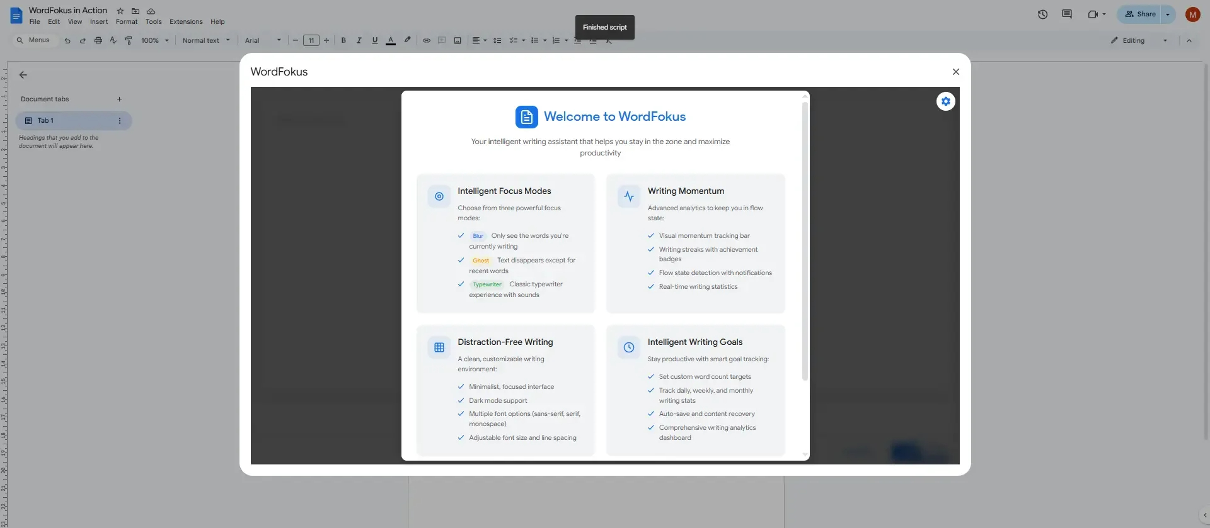Open the Tools menu
The image size is (1210, 528).
[x=153, y=22]
